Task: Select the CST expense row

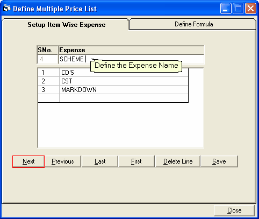Action: coord(113,81)
